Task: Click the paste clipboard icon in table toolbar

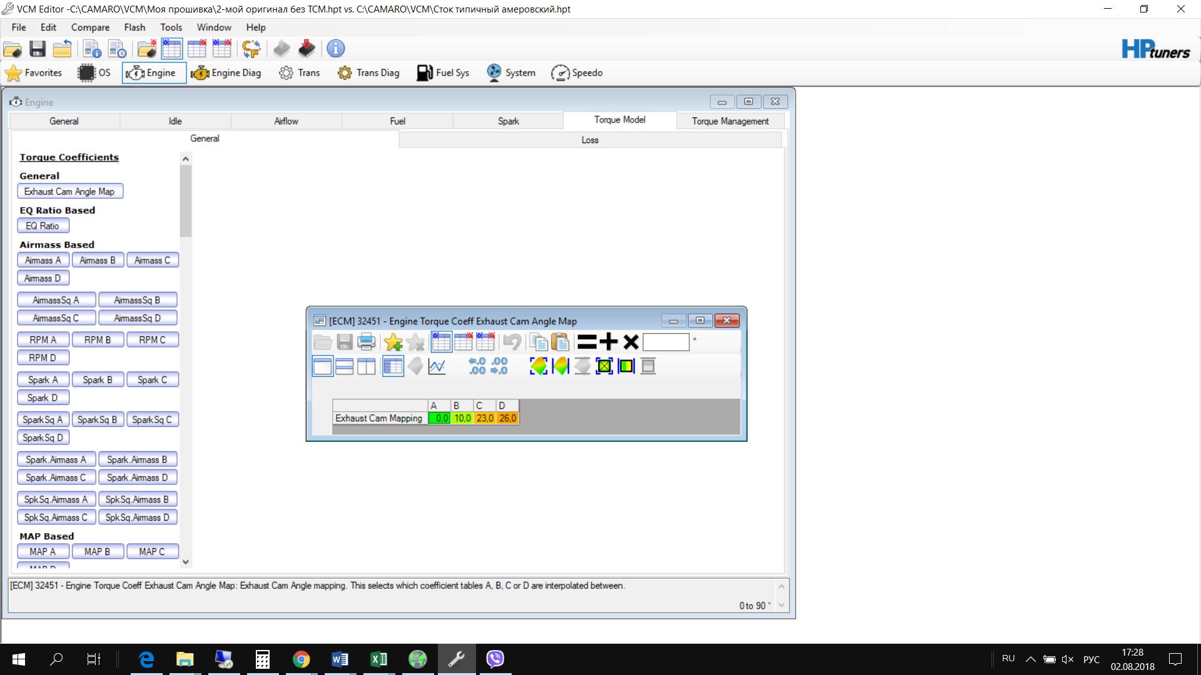Action: [x=560, y=342]
